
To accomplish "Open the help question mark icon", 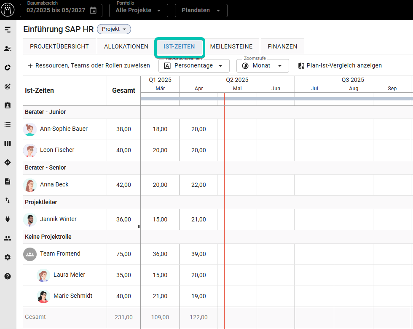I will (x=8, y=276).
